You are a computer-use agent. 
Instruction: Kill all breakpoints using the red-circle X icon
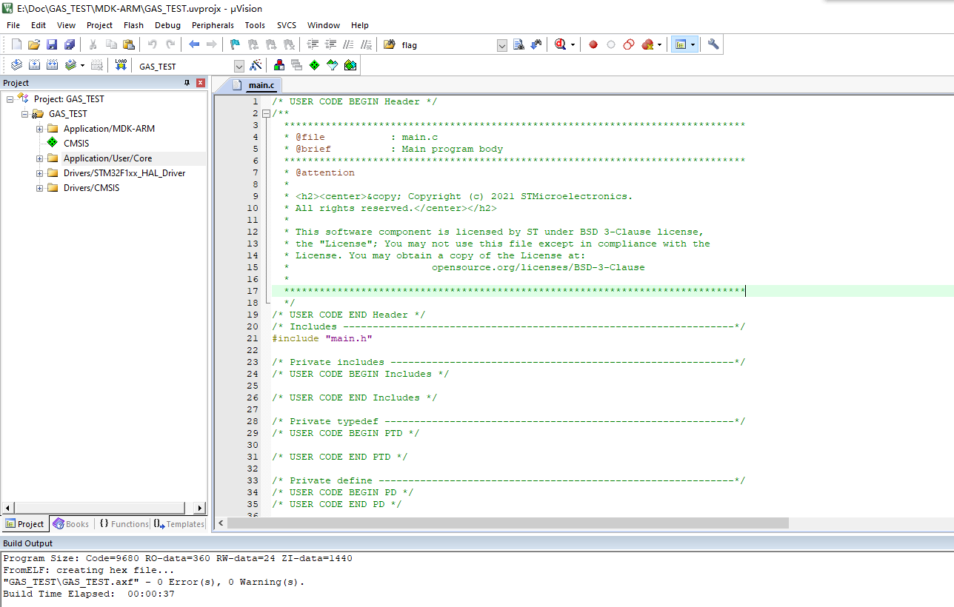(x=647, y=44)
